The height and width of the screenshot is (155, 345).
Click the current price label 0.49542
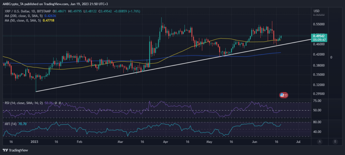coord(318,36)
